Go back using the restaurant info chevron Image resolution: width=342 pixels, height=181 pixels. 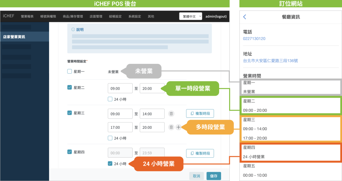pyautogui.click(x=245, y=17)
